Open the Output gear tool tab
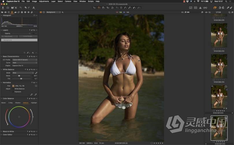 pos(29,12)
